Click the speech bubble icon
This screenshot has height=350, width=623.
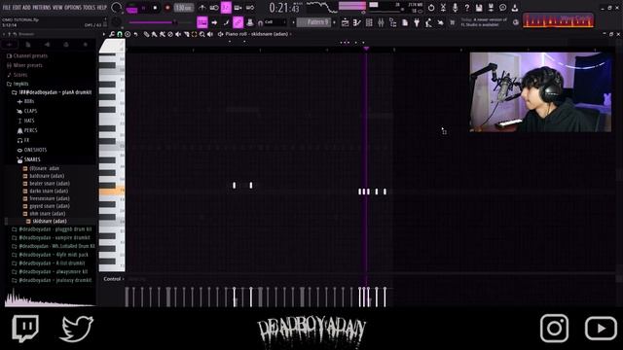pos(502,8)
